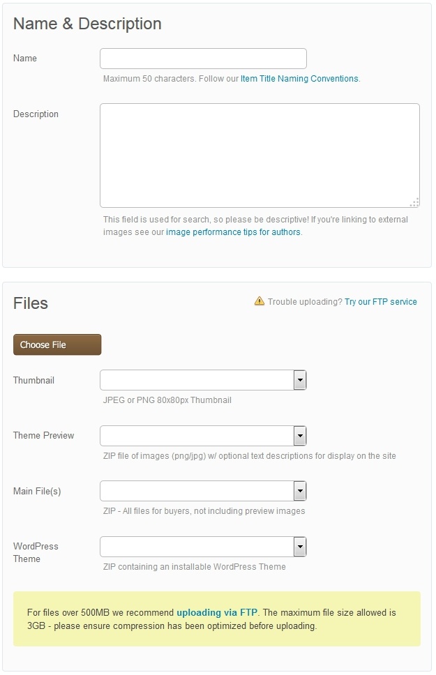436x675 pixels.
Task: Grab the Description box resize handle
Action: [414, 202]
